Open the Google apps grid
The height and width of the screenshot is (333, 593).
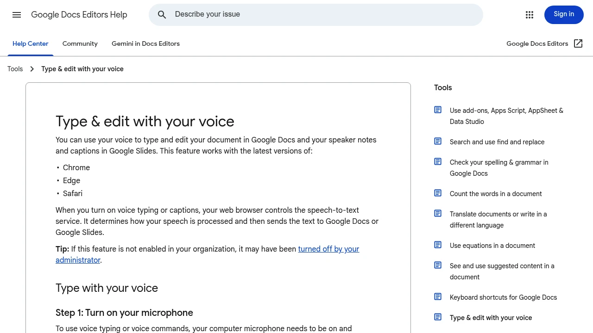(530, 15)
